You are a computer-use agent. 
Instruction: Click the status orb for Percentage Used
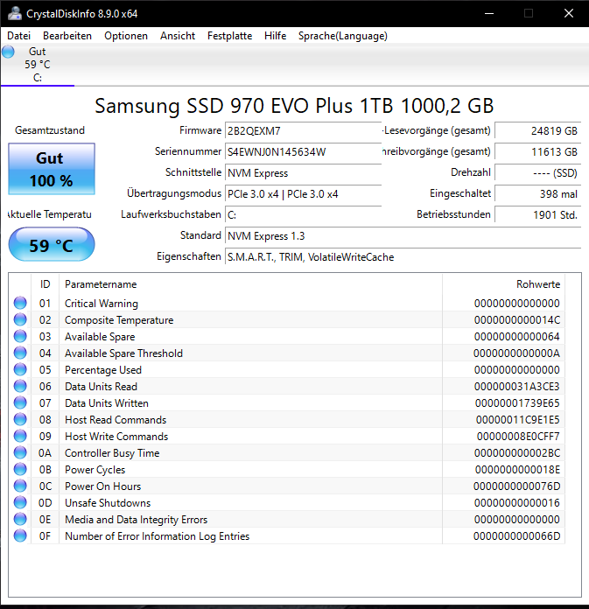pyautogui.click(x=20, y=369)
